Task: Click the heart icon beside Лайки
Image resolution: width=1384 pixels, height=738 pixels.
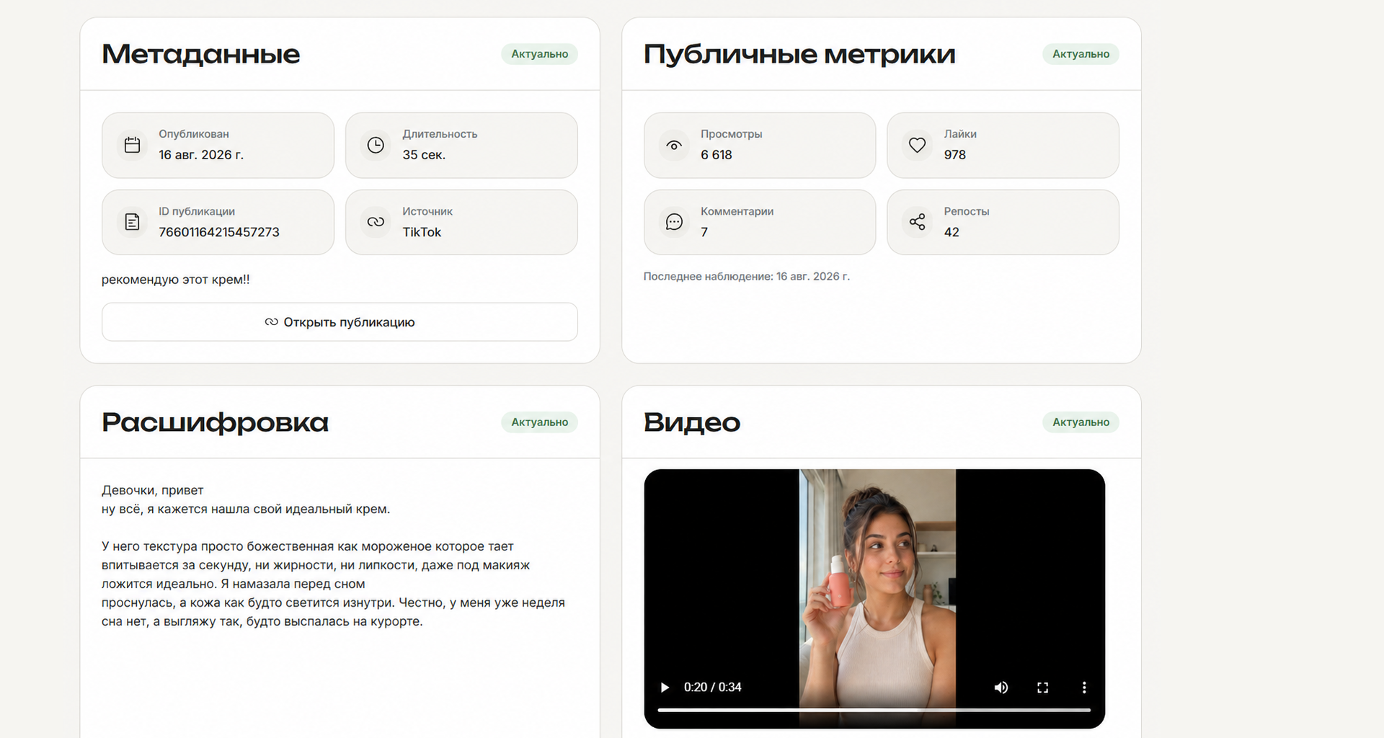Action: [917, 145]
